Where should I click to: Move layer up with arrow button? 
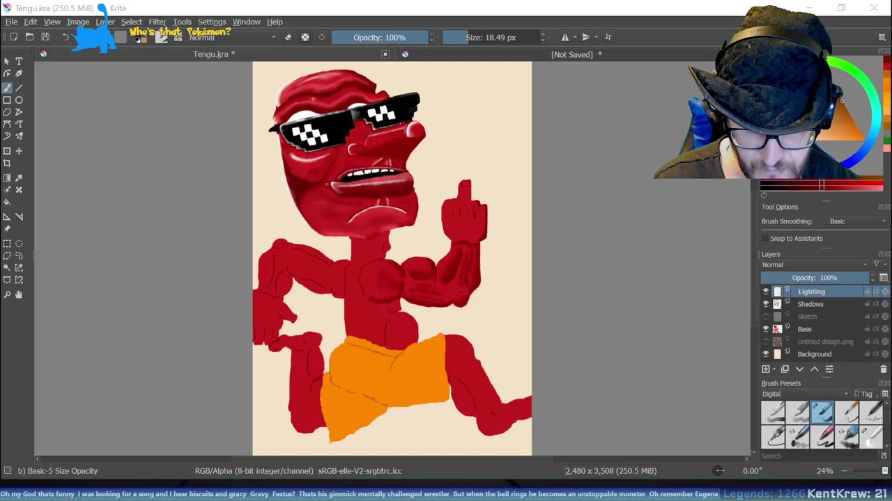tap(815, 369)
